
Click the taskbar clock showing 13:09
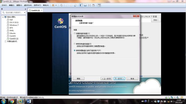coord(179,101)
